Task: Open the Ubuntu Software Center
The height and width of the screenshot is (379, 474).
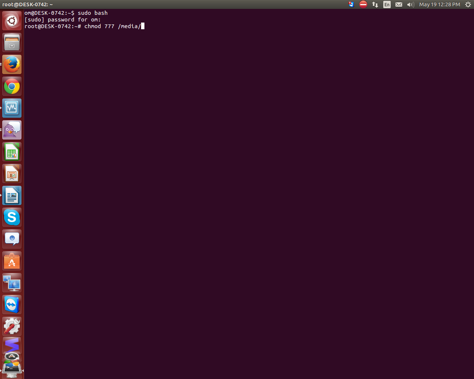Action: (11, 261)
